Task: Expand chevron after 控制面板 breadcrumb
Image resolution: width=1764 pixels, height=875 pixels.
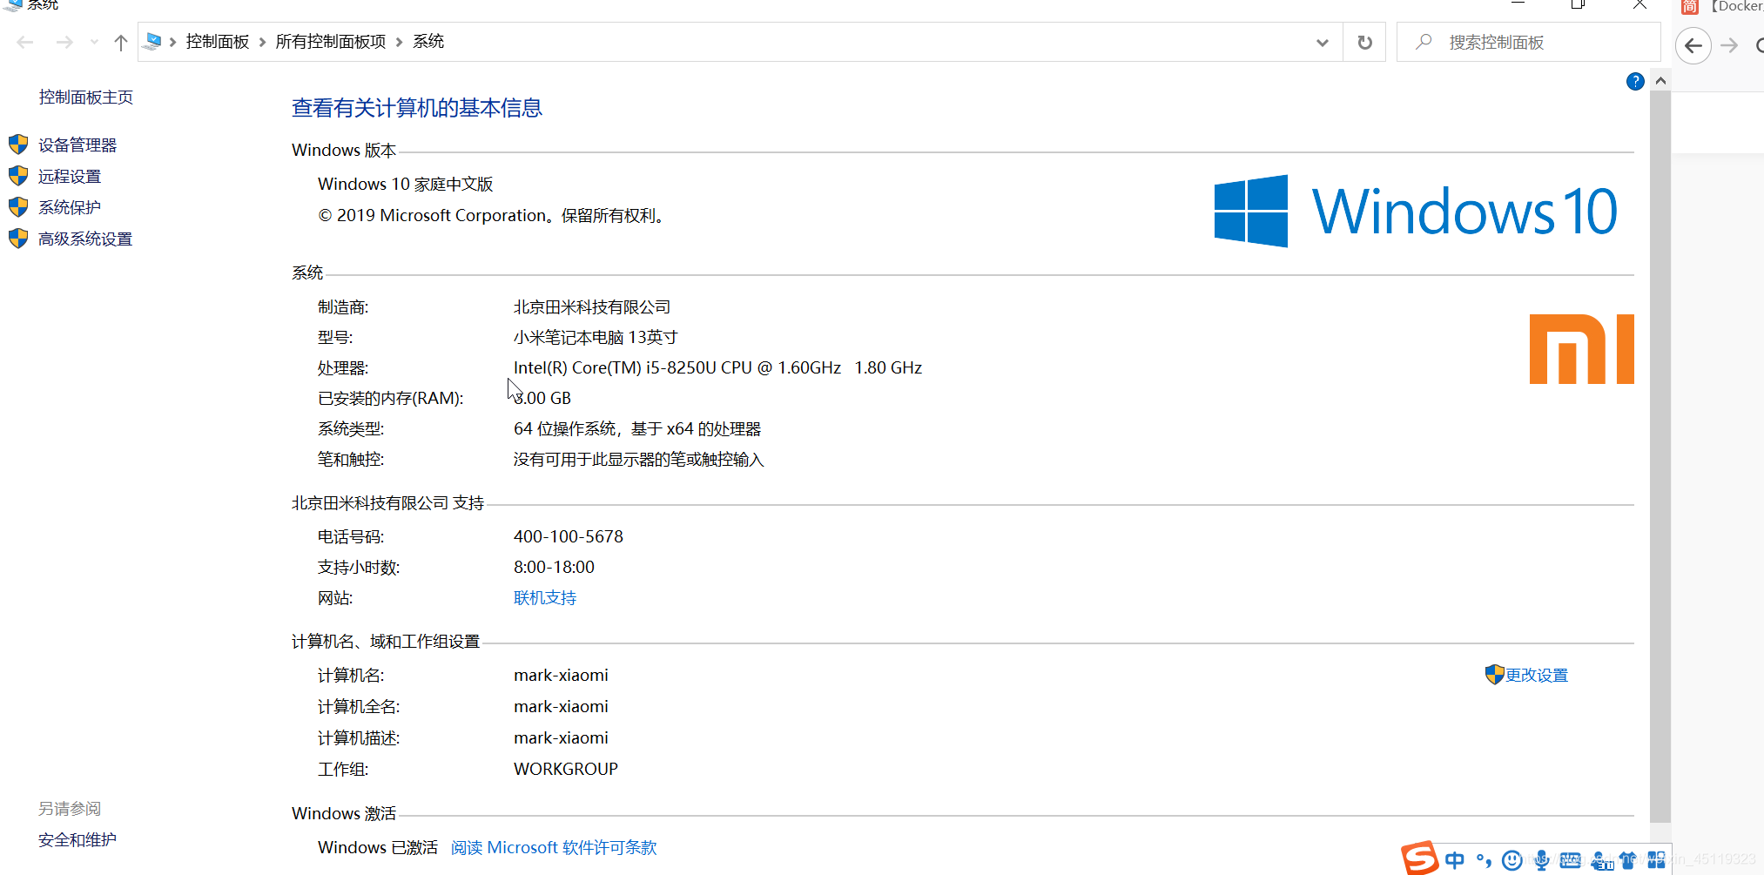Action: click(x=262, y=42)
